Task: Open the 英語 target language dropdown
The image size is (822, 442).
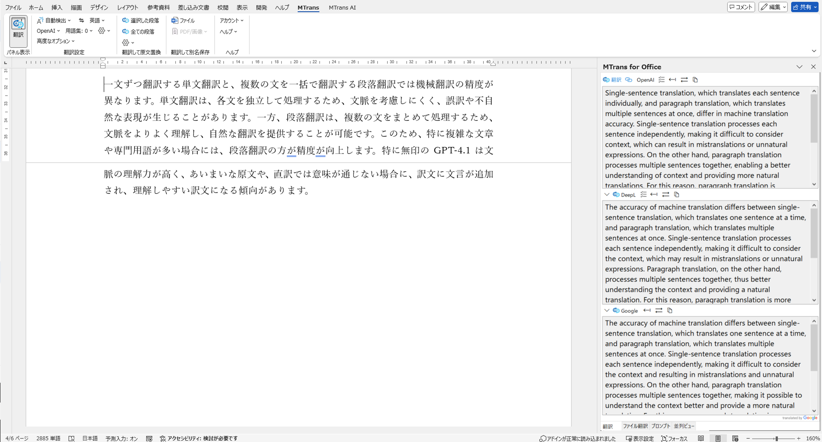Action: [97, 20]
